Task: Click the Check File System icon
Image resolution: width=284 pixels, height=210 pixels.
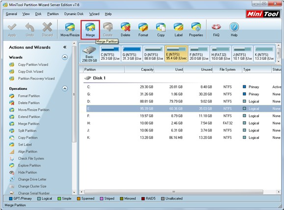Action: (x=12, y=158)
